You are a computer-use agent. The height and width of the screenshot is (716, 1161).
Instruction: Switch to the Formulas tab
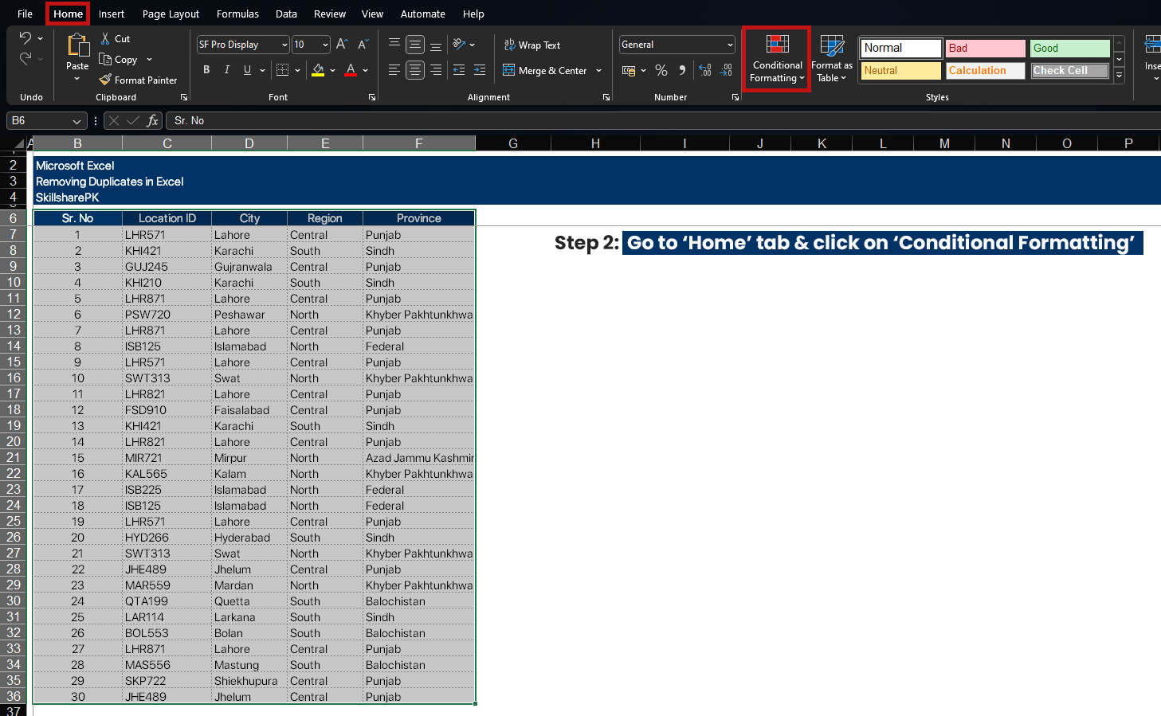pyautogui.click(x=237, y=14)
